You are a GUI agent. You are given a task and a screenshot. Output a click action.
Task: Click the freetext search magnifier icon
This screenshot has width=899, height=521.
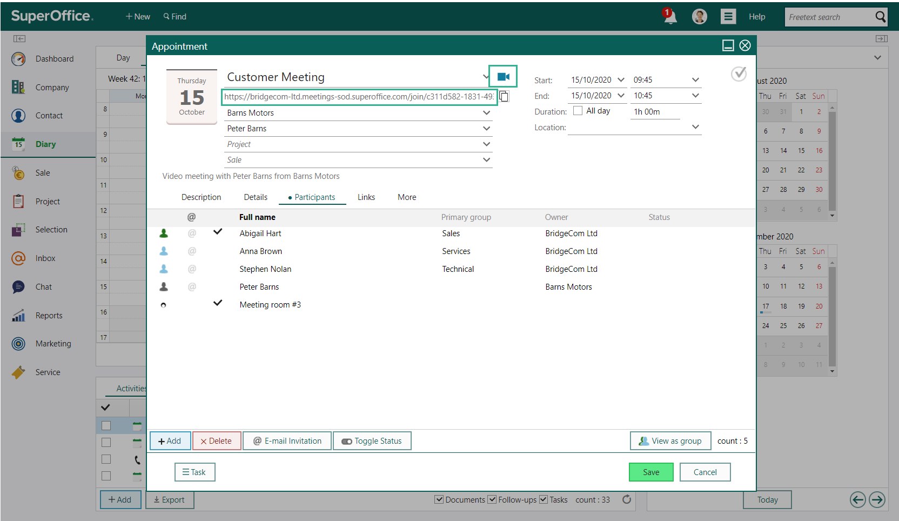tap(880, 17)
